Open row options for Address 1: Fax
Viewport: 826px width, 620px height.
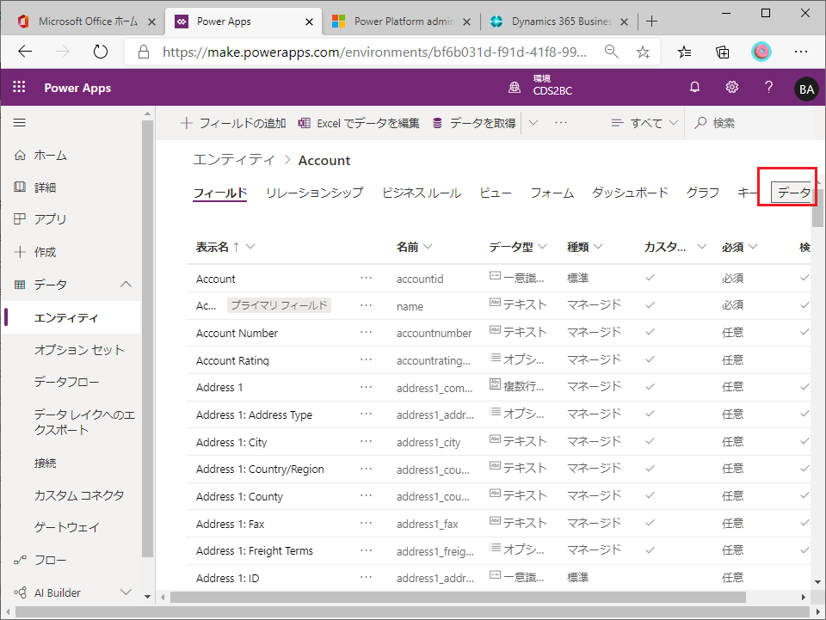click(x=367, y=523)
